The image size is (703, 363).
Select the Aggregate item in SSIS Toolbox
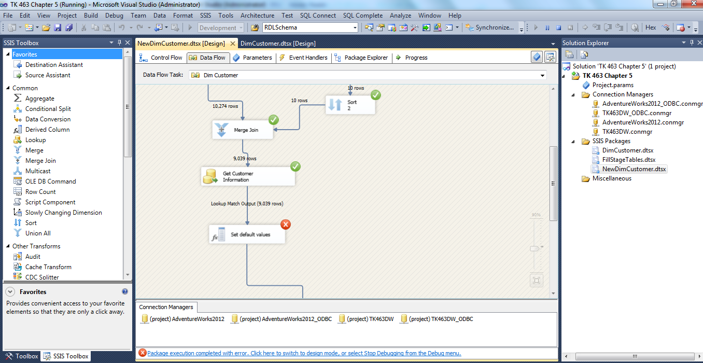(40, 99)
